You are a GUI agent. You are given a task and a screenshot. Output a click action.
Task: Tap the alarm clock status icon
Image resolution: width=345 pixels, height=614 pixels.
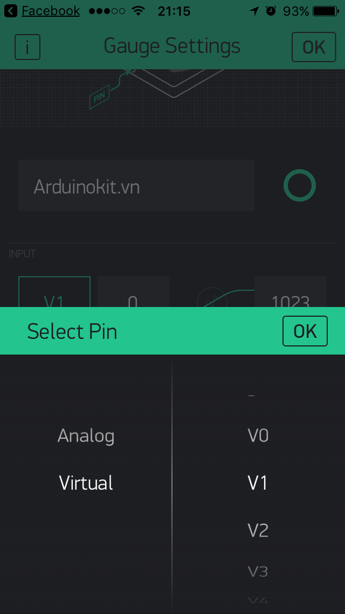coord(271,11)
